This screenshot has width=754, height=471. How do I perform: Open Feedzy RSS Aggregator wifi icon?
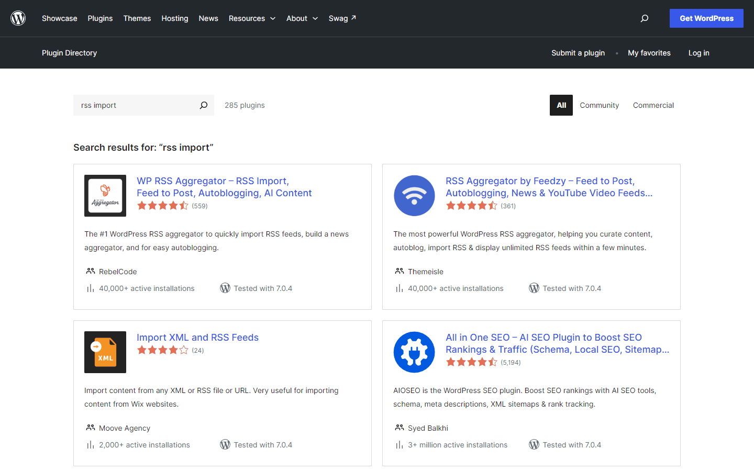point(414,196)
